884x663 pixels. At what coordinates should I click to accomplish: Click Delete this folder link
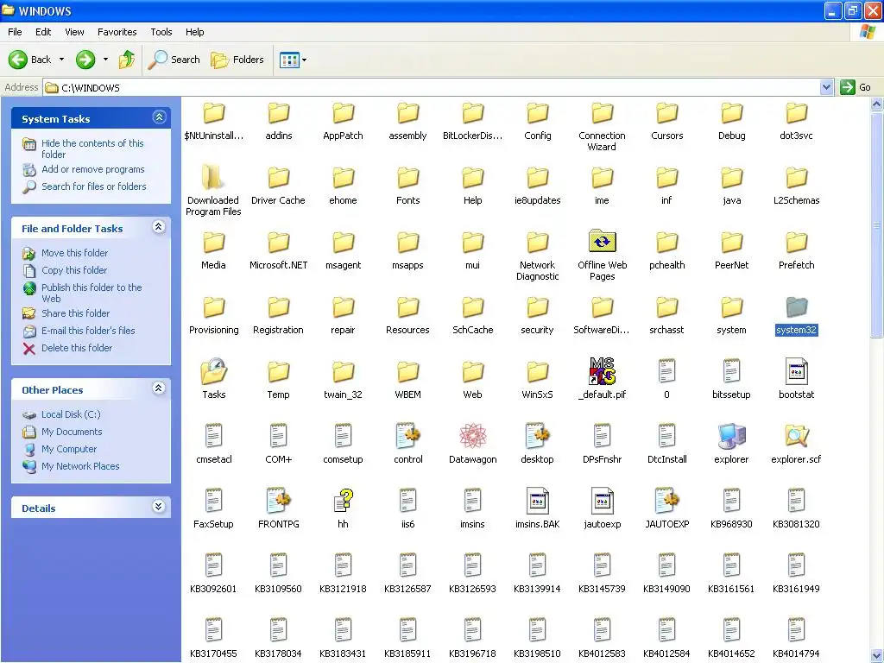click(x=77, y=349)
